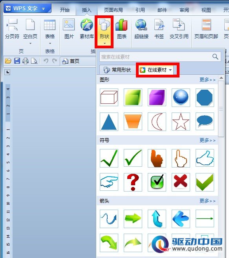Switch to the 页面布局 ribbon tab

click(x=114, y=10)
